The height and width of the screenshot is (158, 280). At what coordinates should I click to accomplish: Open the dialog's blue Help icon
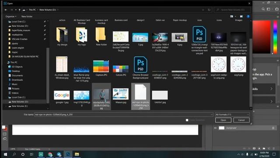pos(248,16)
